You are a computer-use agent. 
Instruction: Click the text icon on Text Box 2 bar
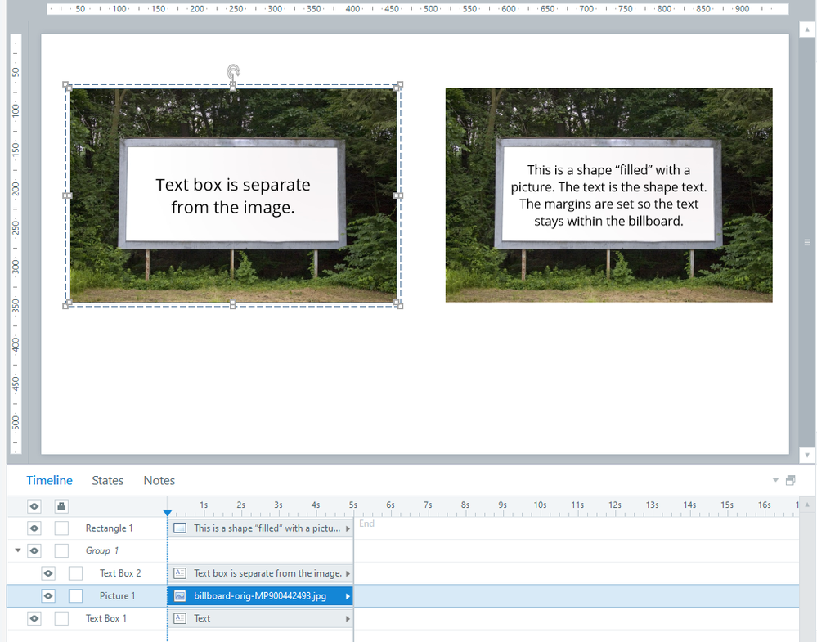(181, 573)
